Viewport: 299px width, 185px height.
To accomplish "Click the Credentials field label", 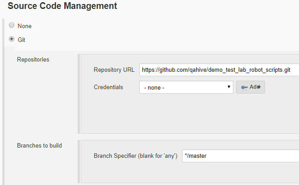I will pos(108,87).
